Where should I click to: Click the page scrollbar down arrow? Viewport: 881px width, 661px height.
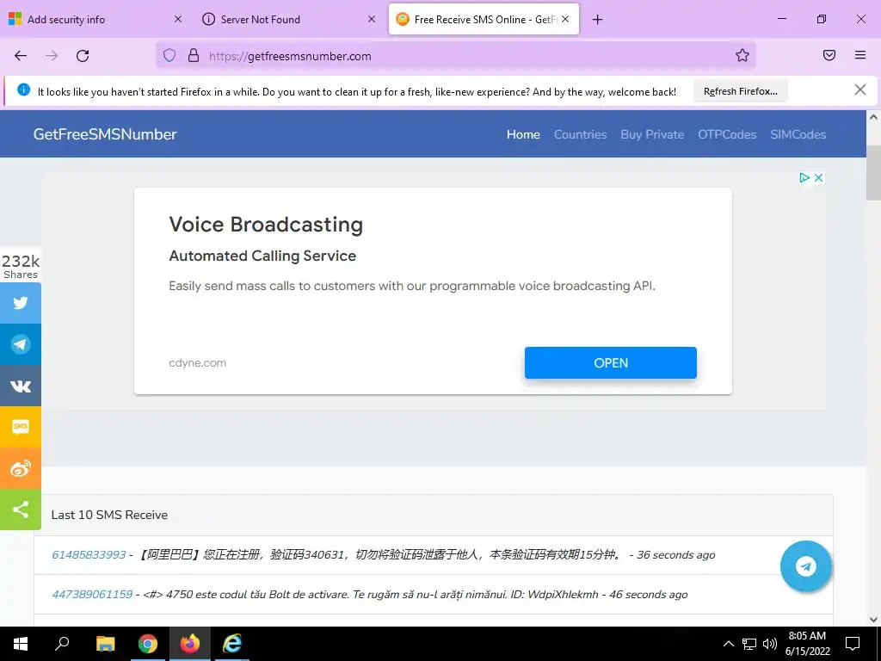point(873,620)
